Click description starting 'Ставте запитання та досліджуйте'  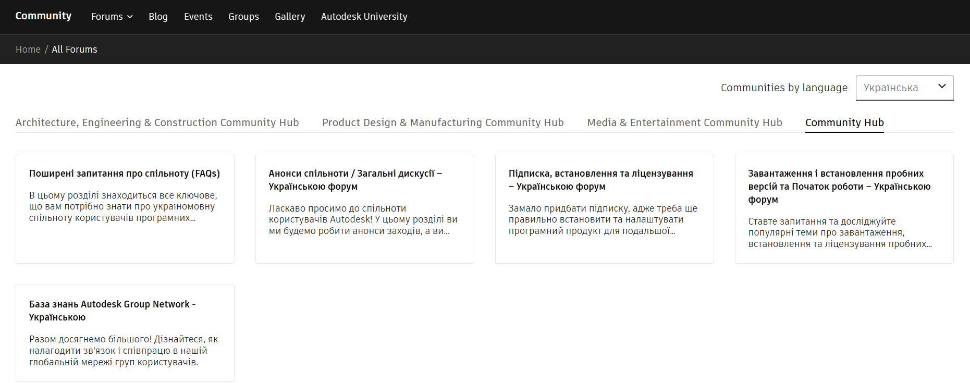(840, 232)
